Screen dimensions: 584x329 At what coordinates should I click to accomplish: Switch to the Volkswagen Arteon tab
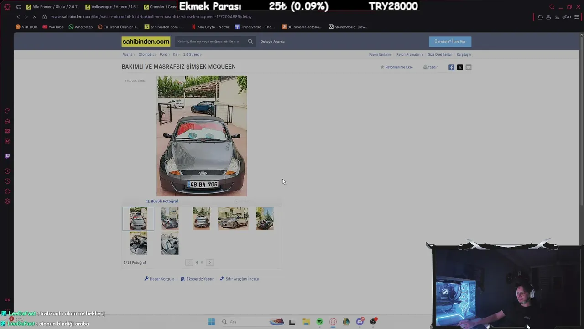coord(110,7)
